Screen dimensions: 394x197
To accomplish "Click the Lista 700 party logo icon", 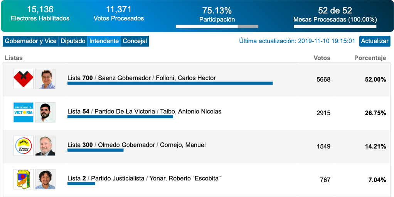I will point(24,79).
